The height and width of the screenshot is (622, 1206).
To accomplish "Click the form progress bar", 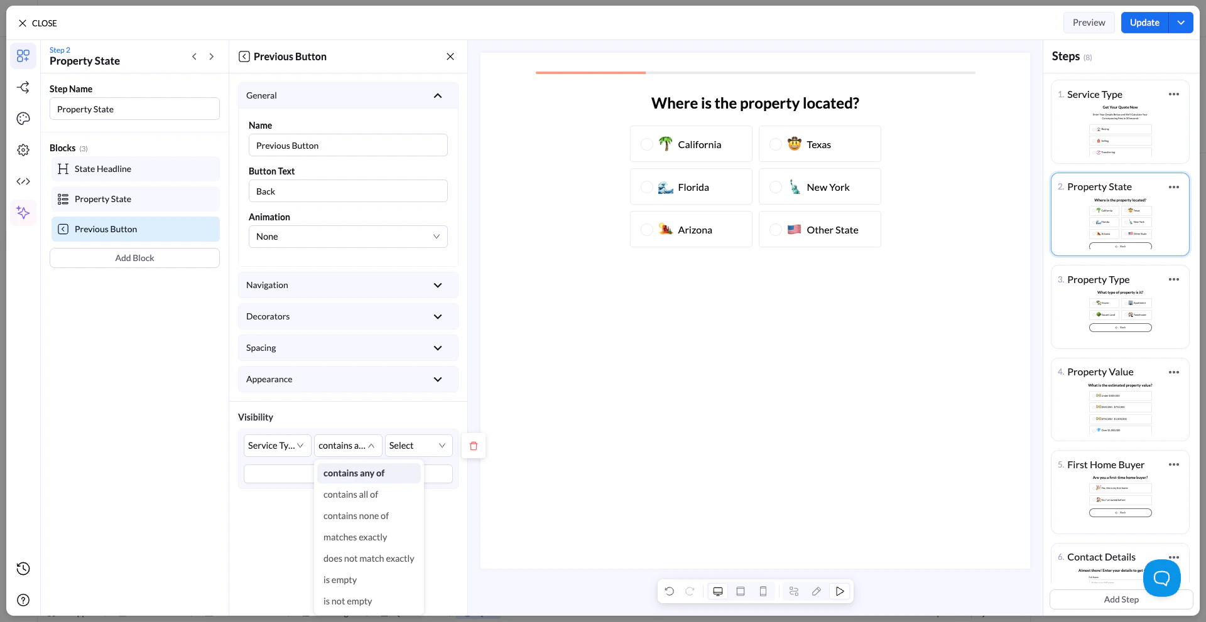I will point(755,73).
